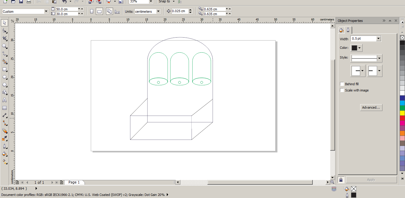The width and height of the screenshot is (405, 198).
Task: Choose the Rectangle tool
Action: click(4, 70)
